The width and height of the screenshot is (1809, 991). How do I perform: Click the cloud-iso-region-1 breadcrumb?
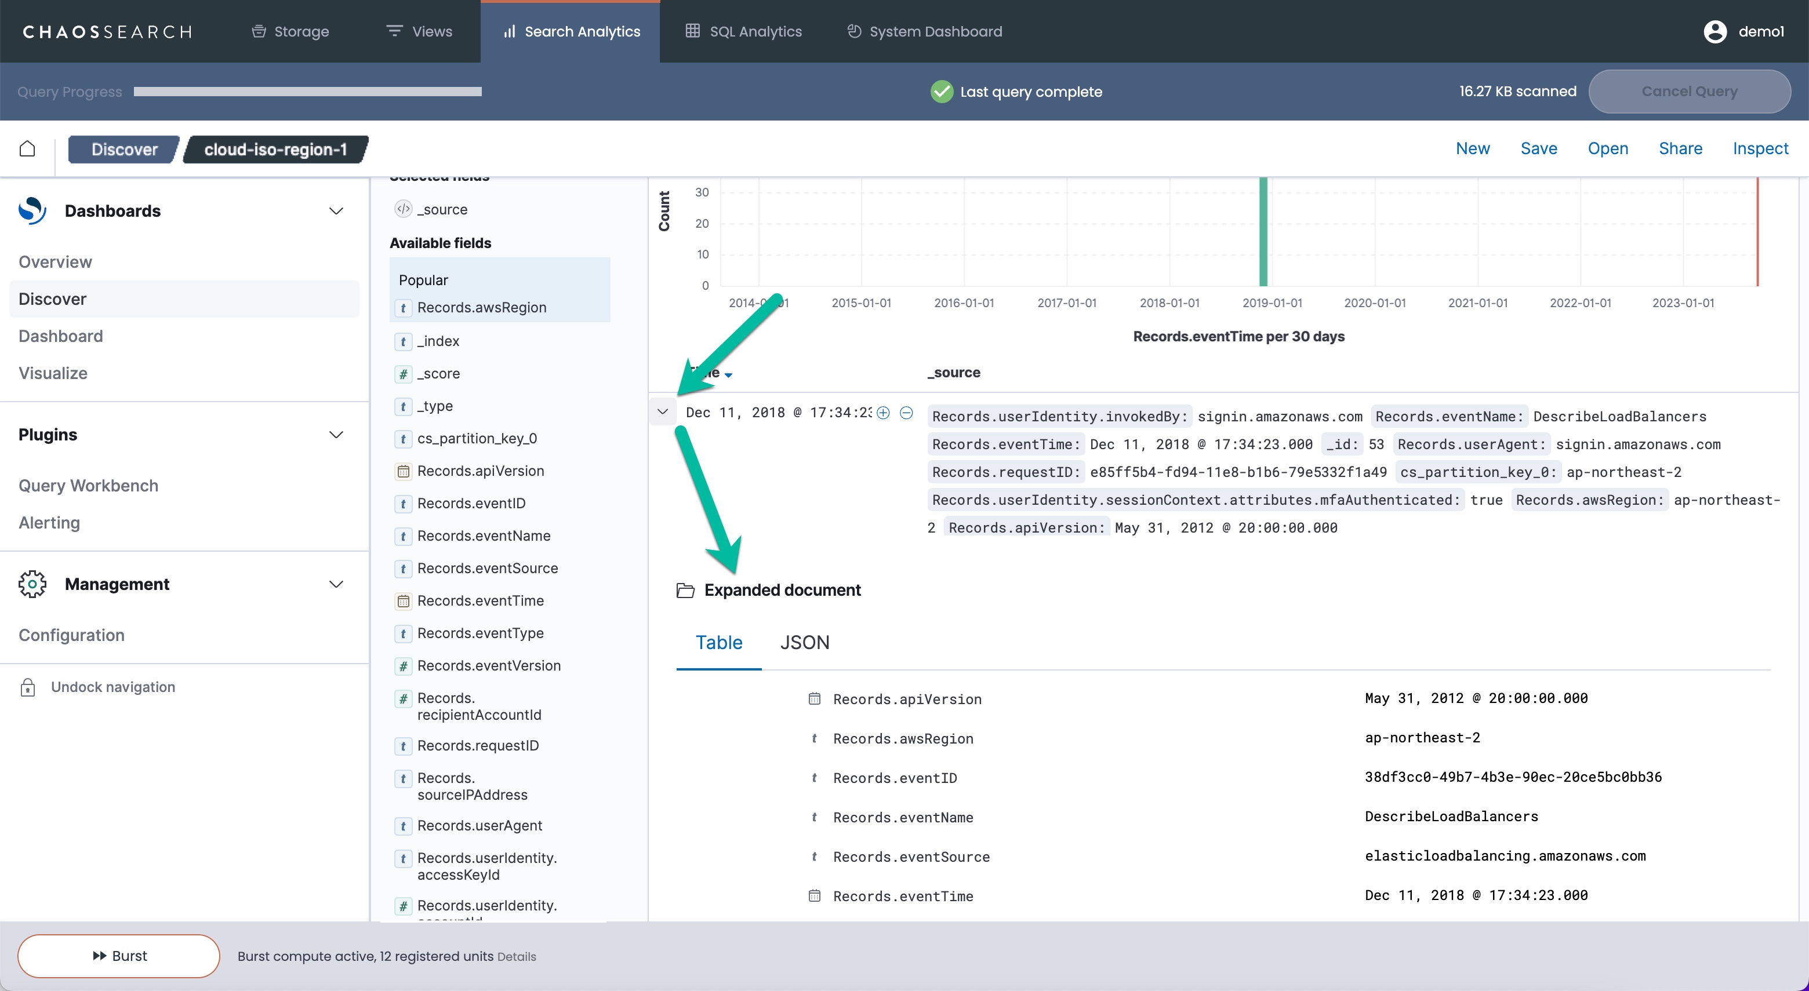click(x=275, y=150)
